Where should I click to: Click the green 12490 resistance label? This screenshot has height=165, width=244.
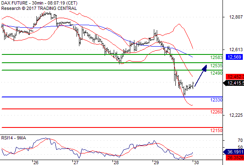click(x=216, y=73)
